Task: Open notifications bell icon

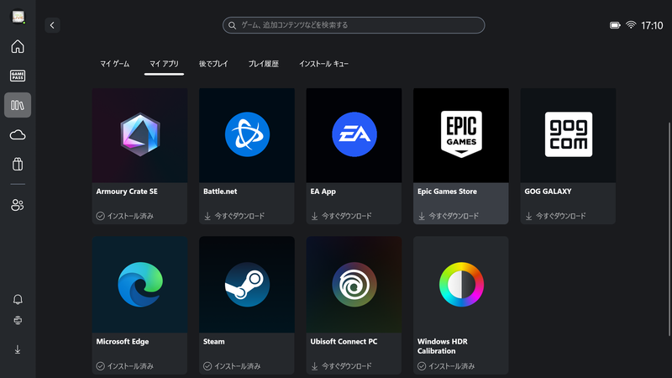Action: [x=18, y=299]
